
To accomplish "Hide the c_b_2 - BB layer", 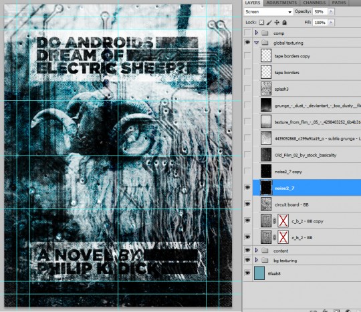I will 247,237.
